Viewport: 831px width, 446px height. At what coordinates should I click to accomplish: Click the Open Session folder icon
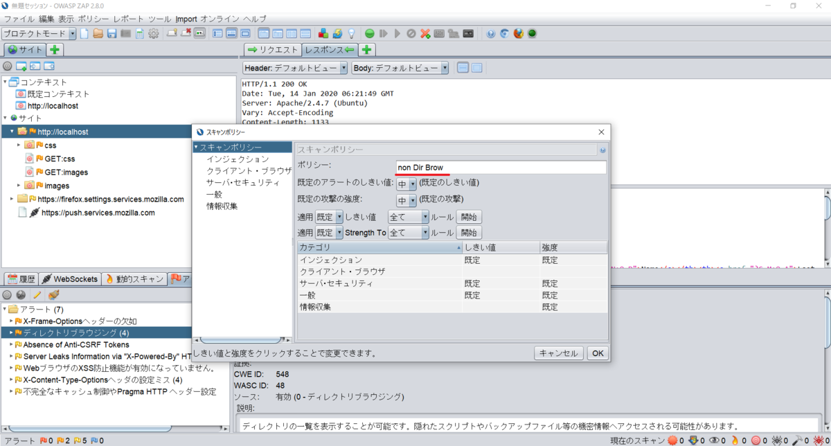(x=98, y=33)
